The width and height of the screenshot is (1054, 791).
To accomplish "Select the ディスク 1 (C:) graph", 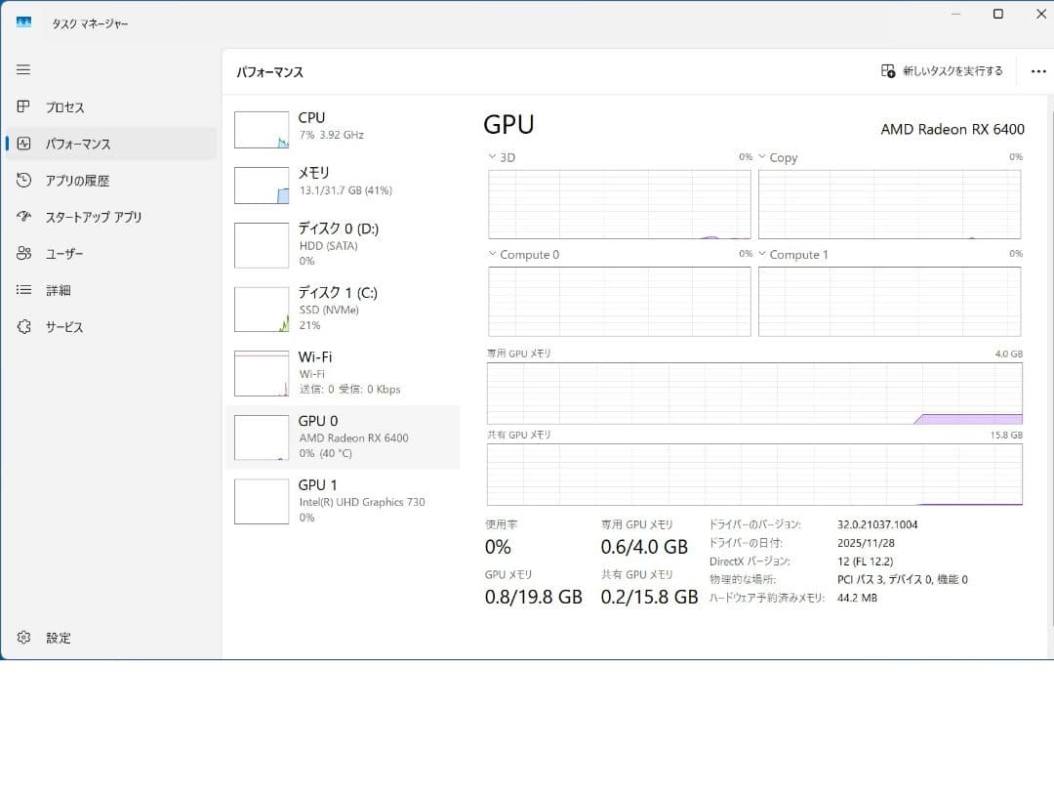I will coord(322,308).
